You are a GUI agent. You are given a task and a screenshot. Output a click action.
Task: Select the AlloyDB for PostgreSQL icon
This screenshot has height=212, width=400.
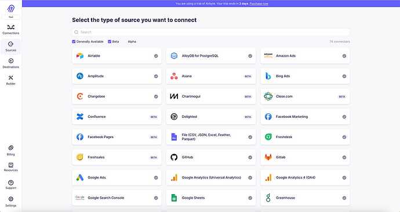pyautogui.click(x=174, y=55)
